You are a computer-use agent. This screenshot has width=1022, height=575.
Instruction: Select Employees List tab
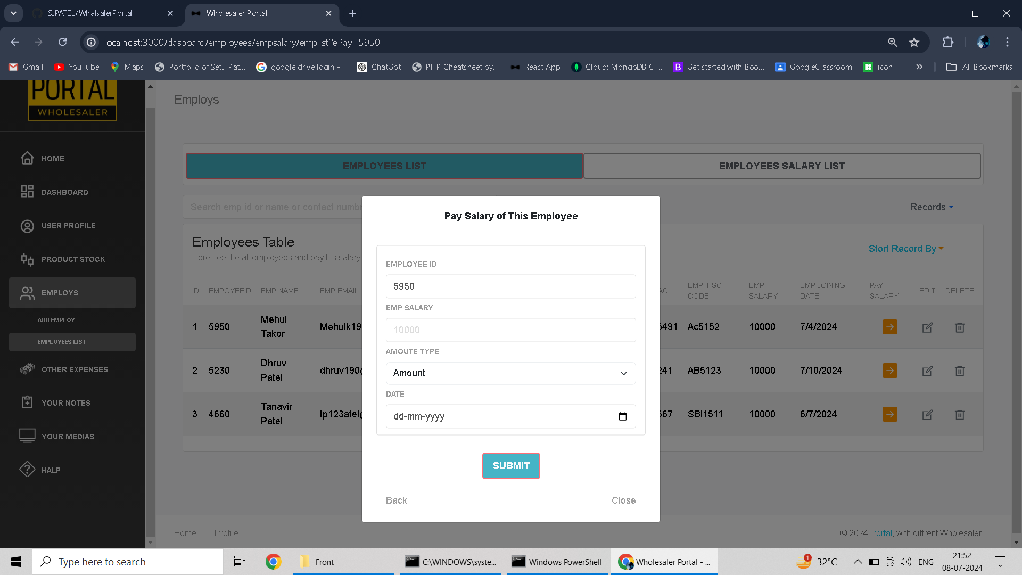(x=384, y=166)
